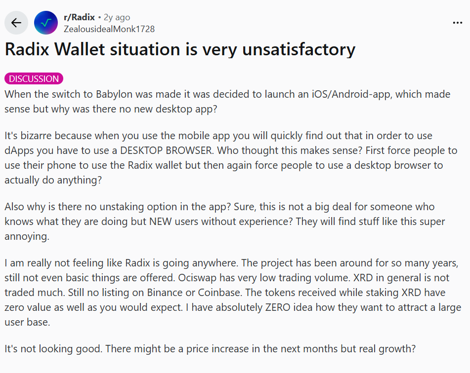Visit the r/Radix subreddit link
The width and height of the screenshot is (470, 373).
click(79, 17)
